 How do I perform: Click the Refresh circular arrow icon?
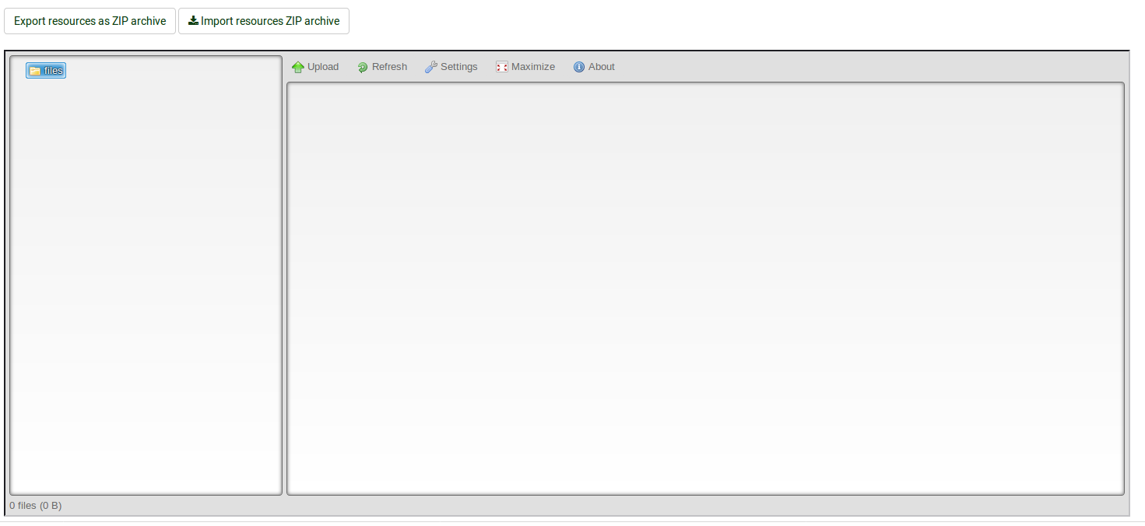tap(363, 68)
